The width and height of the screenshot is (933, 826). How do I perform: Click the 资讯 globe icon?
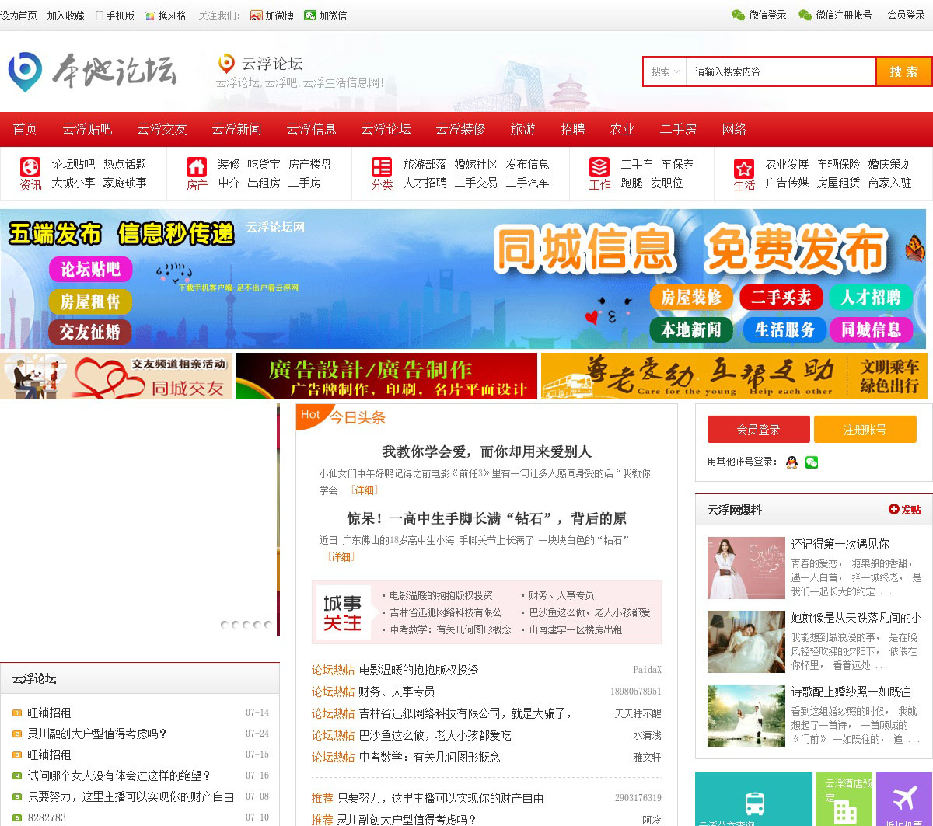[x=30, y=167]
